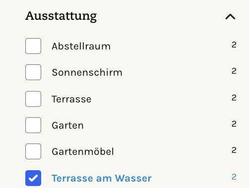Check the Abstellraum checkbox
This screenshot has height=188, width=249.
[33, 46]
